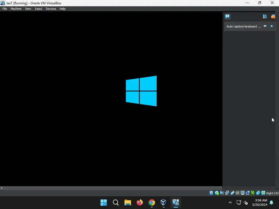The image size is (279, 209).
Task: Toggle the notification center speech bubble icon
Action: pyautogui.click(x=228, y=17)
